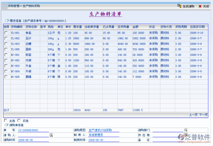The width and height of the screenshot is (213, 146).
Task: Click the 单号 field CG-20080630001
Action: [x=33, y=130]
